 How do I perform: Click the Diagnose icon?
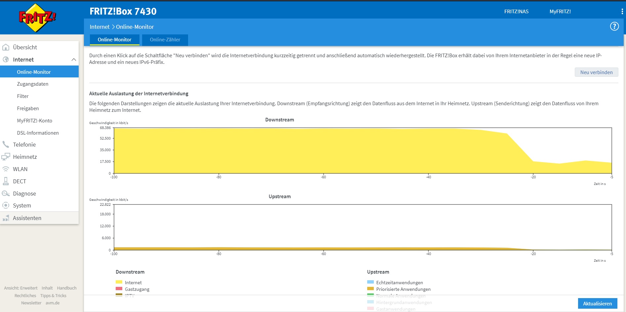pyautogui.click(x=6, y=194)
